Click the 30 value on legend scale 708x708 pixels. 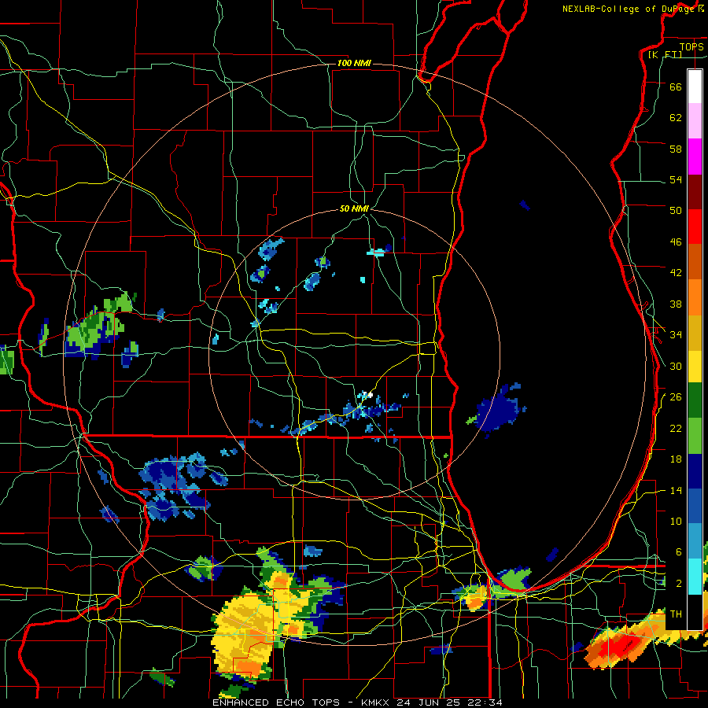pyautogui.click(x=676, y=366)
